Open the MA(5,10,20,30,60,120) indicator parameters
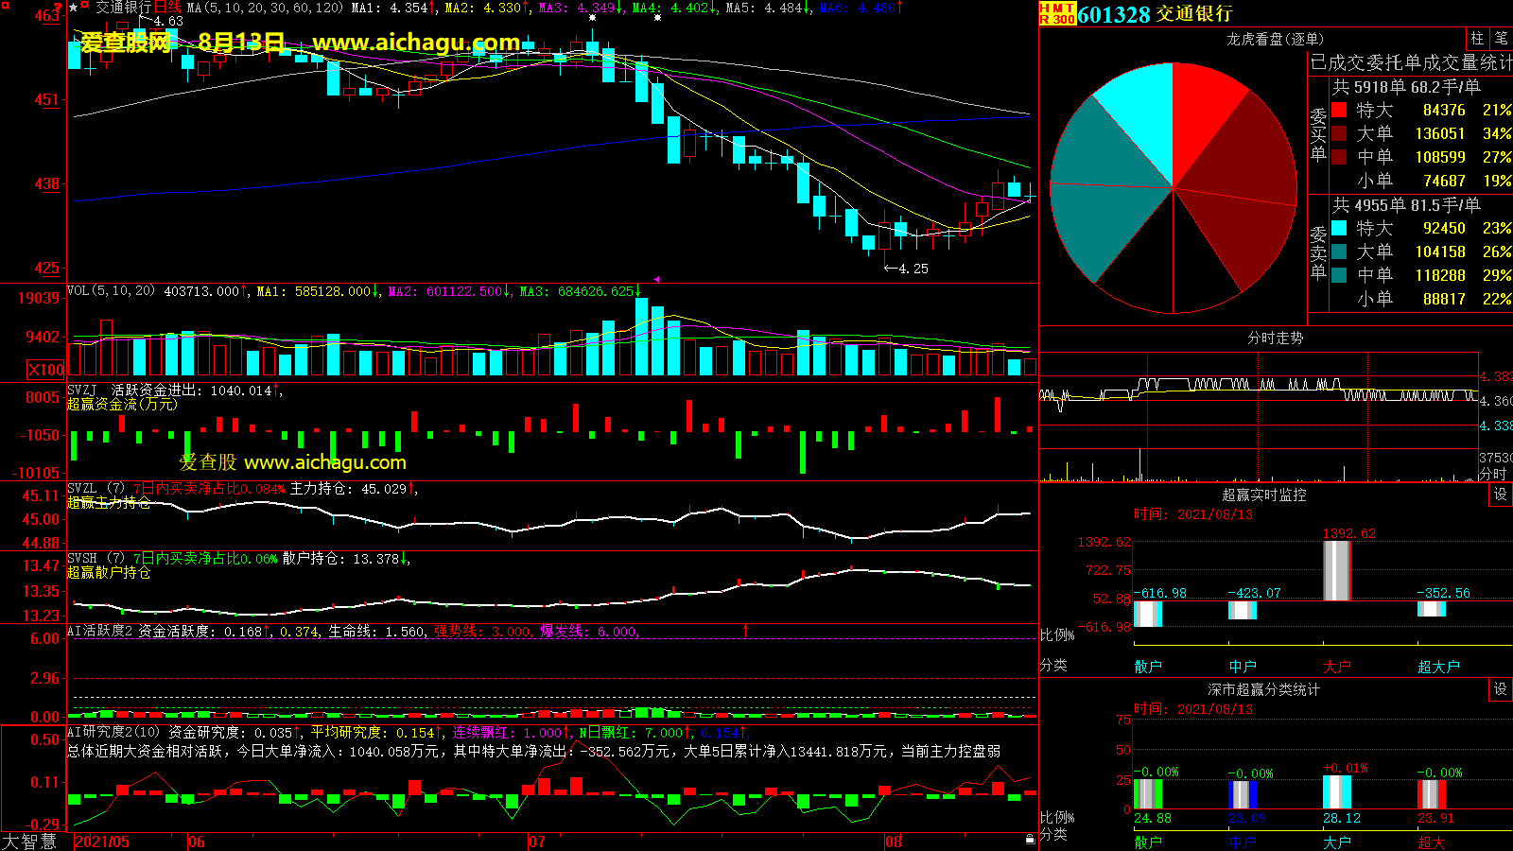 click(265, 8)
